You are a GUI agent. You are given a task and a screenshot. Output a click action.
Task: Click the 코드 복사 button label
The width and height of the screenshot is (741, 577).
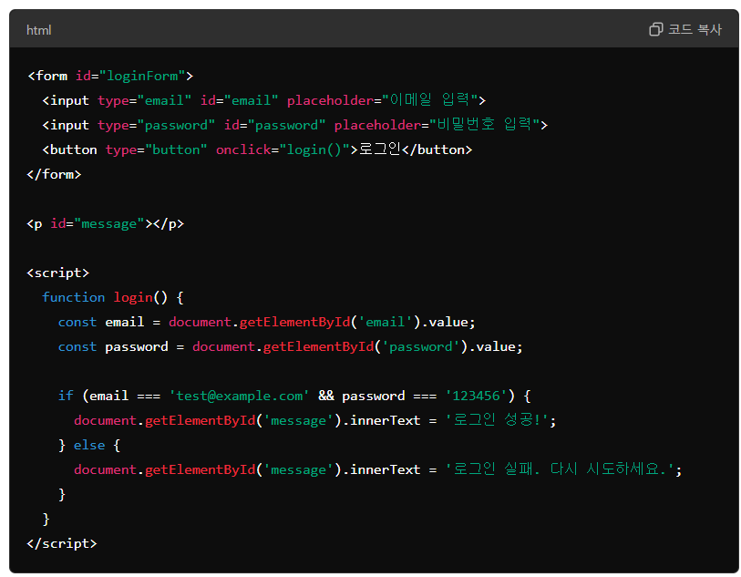tap(695, 29)
